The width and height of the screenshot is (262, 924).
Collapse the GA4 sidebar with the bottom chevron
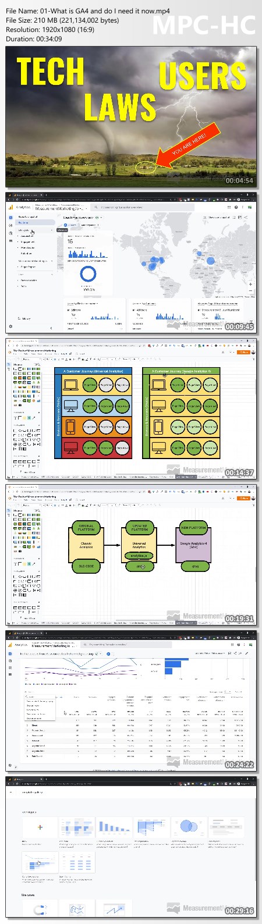pos(51,328)
